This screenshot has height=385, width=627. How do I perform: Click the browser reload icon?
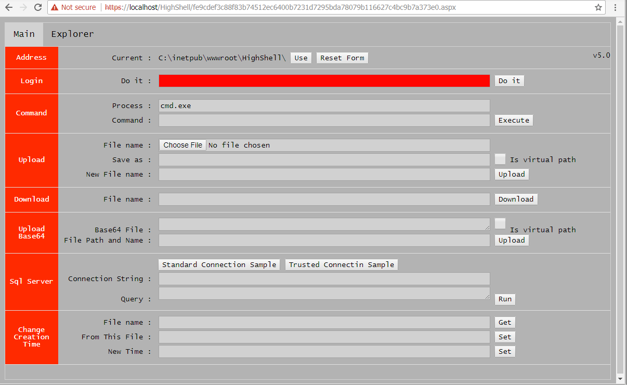pyautogui.click(x=37, y=7)
